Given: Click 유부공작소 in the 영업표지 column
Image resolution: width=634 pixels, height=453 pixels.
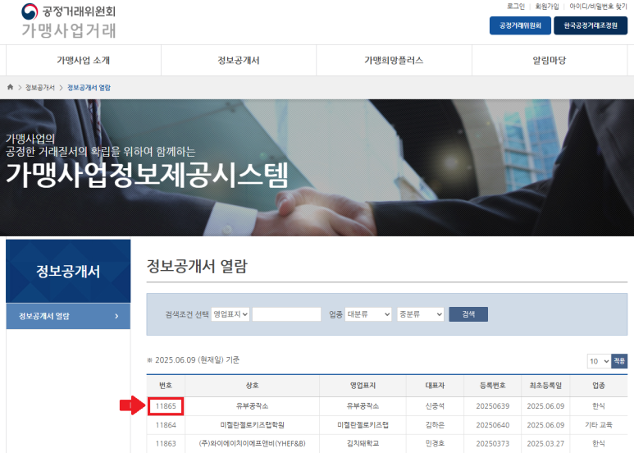Looking at the screenshot, I should tap(363, 406).
